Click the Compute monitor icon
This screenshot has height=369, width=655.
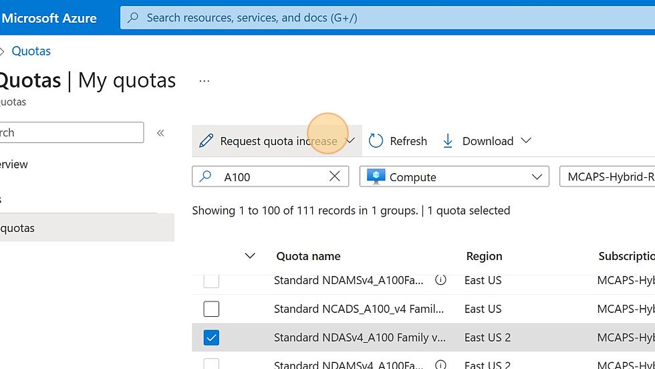(x=376, y=176)
